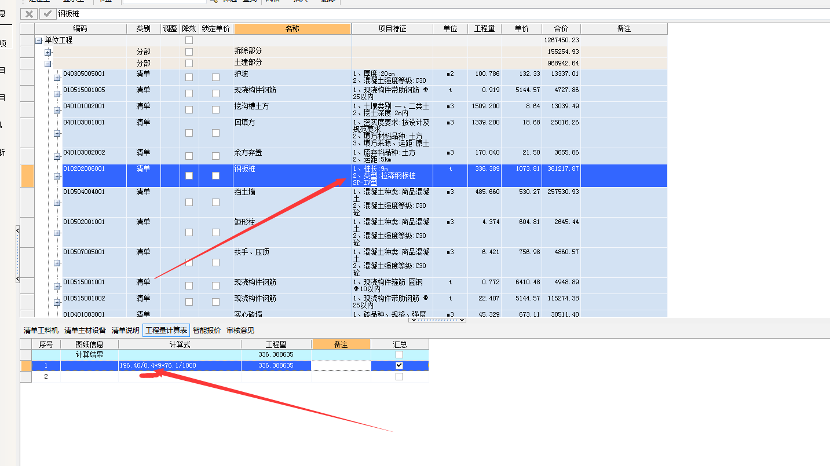Open the 清单工料机 tab
830x466 pixels.
(41, 331)
